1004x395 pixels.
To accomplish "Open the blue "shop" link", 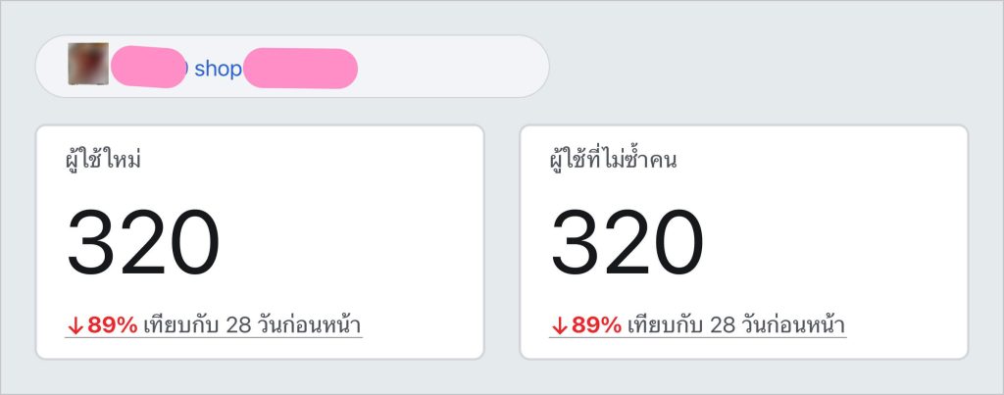I will [x=218, y=69].
